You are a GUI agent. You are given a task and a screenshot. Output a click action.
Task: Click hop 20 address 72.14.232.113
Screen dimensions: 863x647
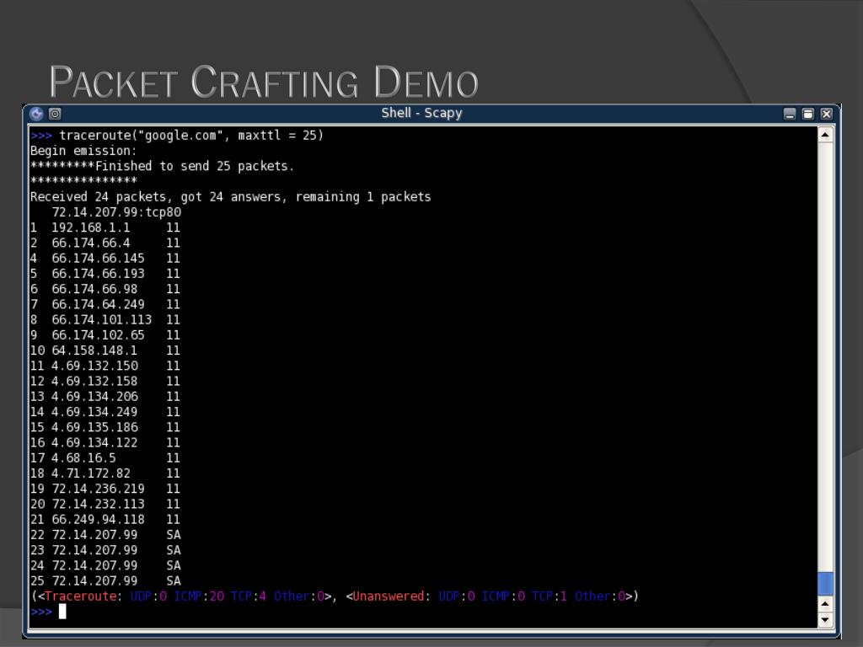[98, 505]
